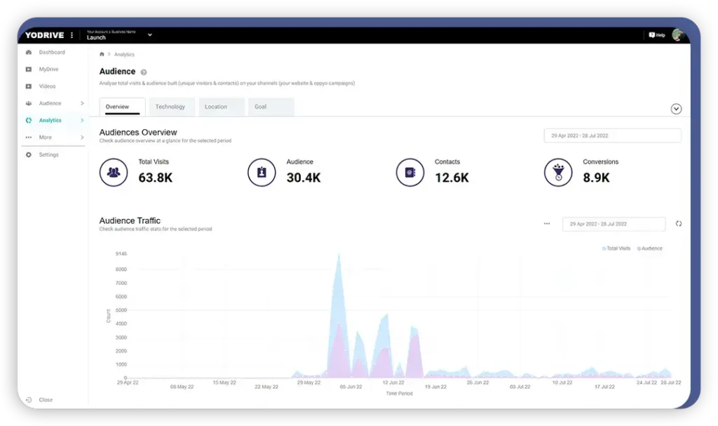Switch to the Location tab
The height and width of the screenshot is (426, 718).
[216, 107]
